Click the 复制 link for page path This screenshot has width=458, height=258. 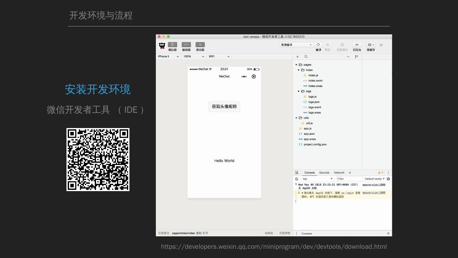coord(199,233)
